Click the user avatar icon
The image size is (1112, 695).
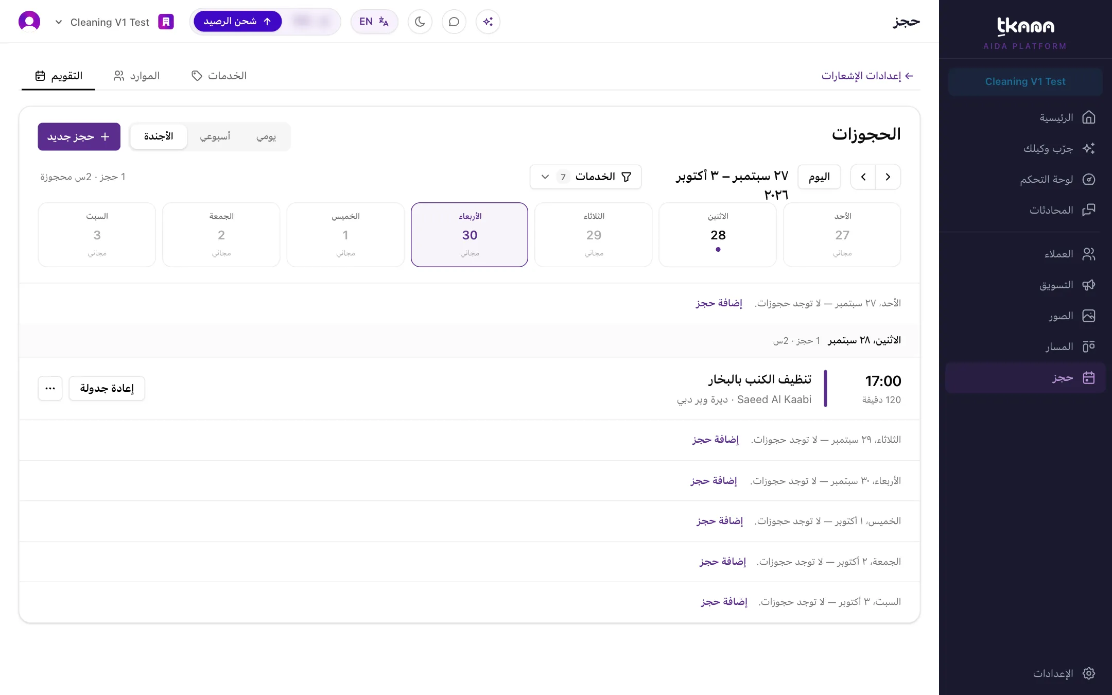(x=29, y=22)
